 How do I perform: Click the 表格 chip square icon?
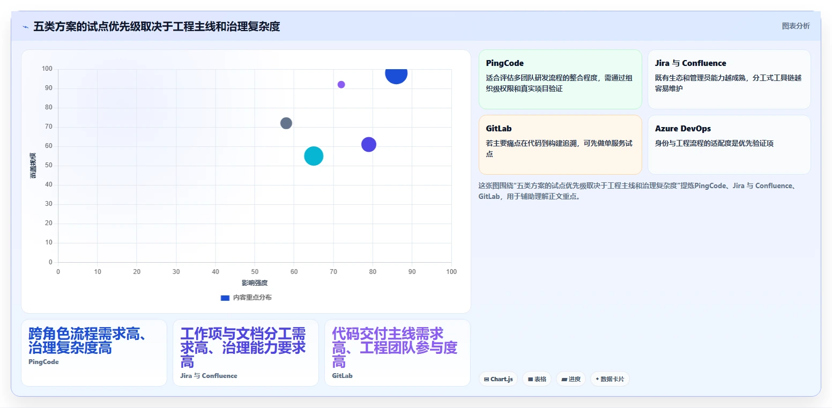point(530,379)
